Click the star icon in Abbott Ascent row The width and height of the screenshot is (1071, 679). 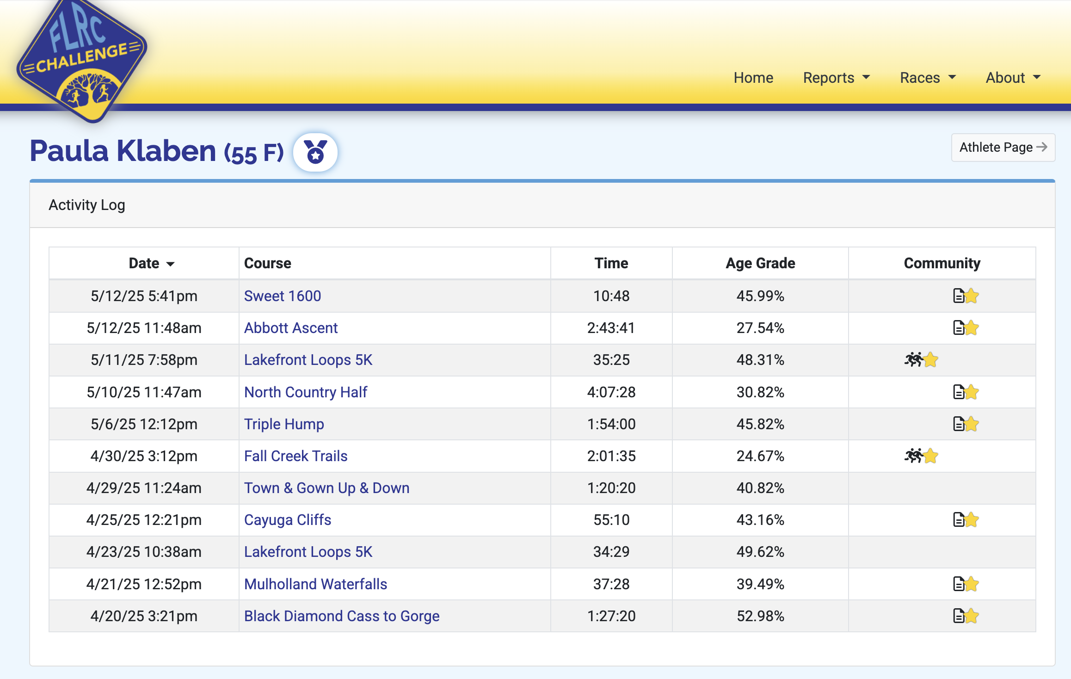click(972, 327)
